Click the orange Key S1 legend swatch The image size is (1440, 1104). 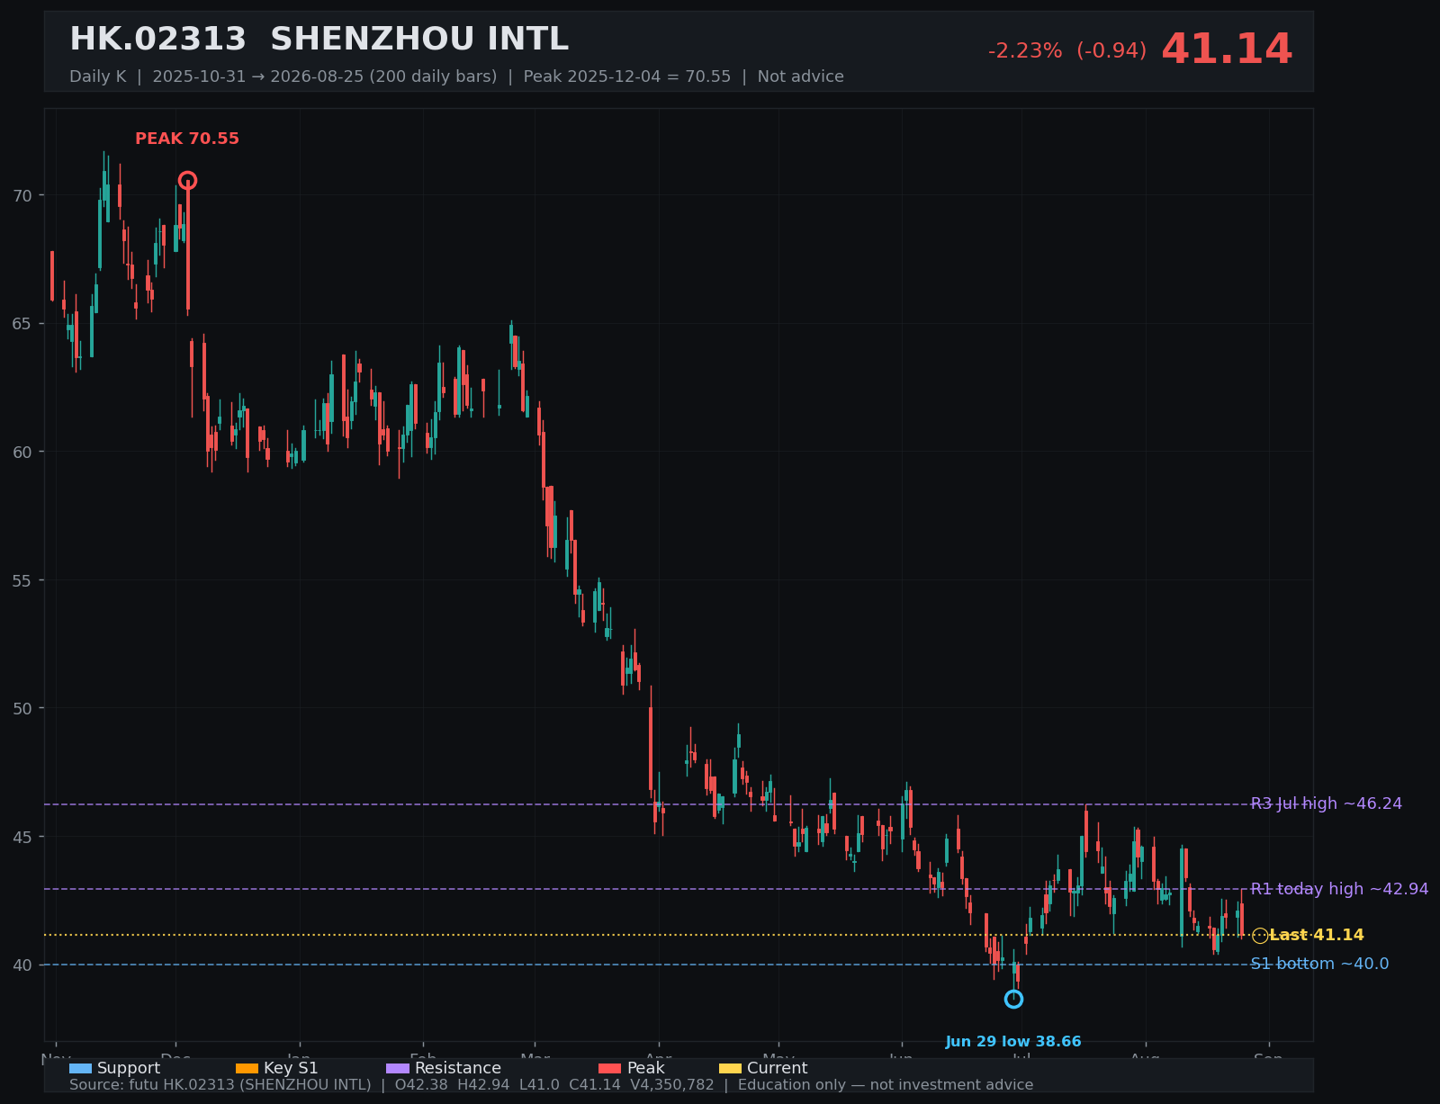point(247,1068)
